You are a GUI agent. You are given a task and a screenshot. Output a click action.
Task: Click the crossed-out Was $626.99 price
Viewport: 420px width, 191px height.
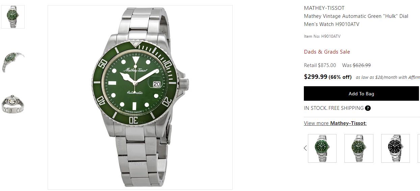357,65
